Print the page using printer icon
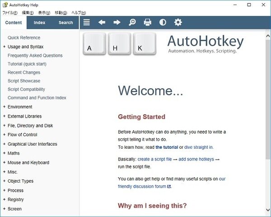The width and height of the screenshot is (271, 217). click(x=147, y=22)
